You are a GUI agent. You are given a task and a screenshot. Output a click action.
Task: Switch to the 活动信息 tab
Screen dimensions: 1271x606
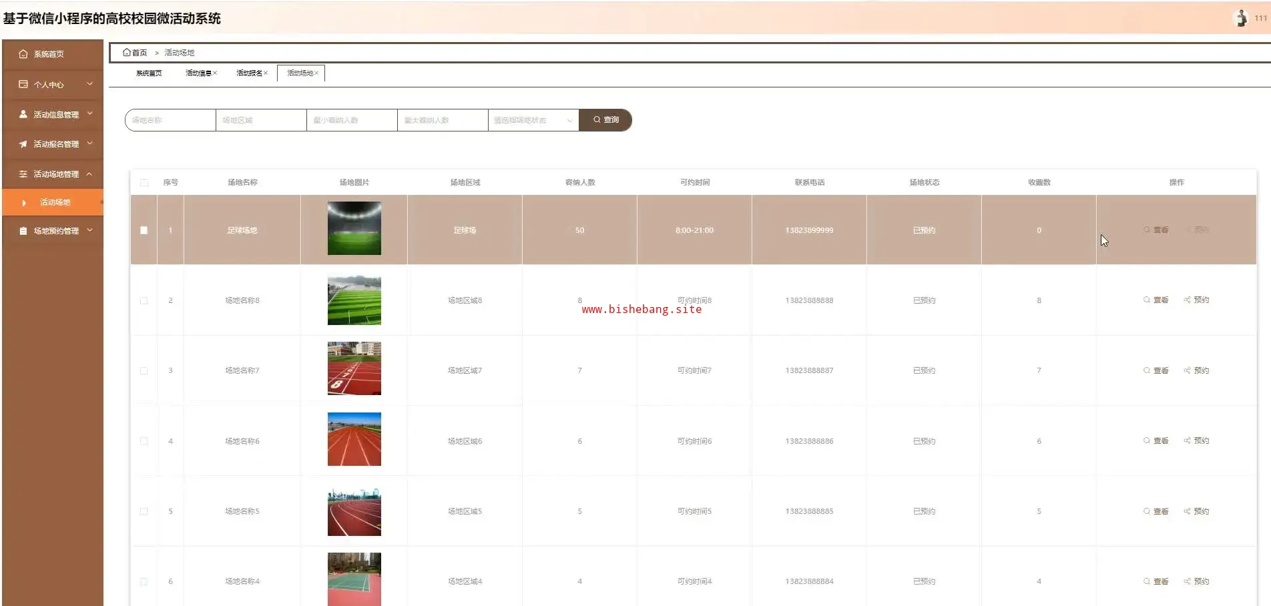(198, 73)
